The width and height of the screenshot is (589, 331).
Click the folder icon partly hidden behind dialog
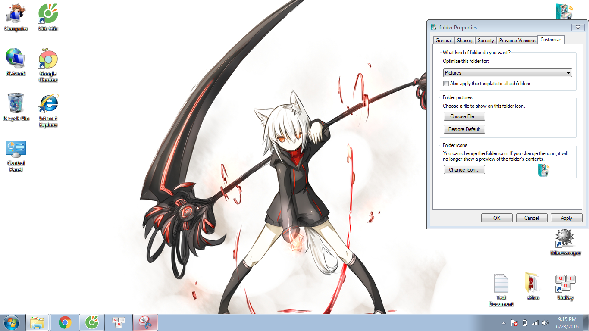click(x=565, y=12)
